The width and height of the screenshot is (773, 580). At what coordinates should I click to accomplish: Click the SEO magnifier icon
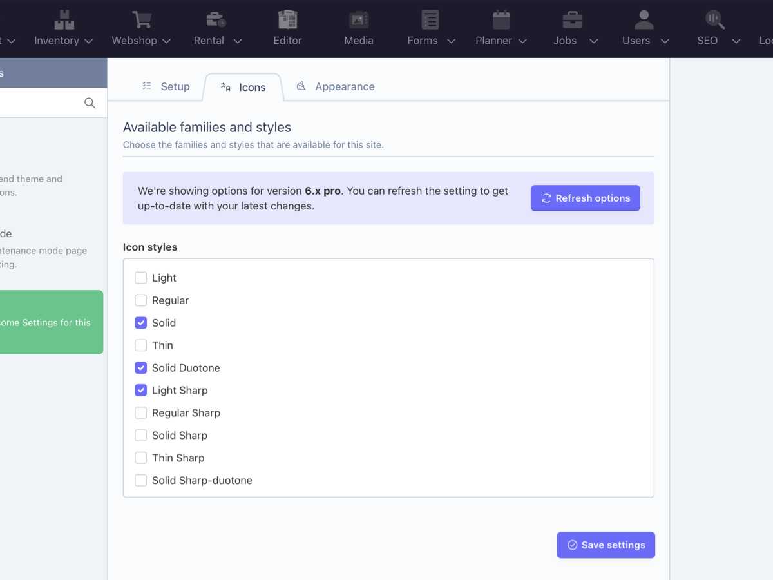[714, 19]
